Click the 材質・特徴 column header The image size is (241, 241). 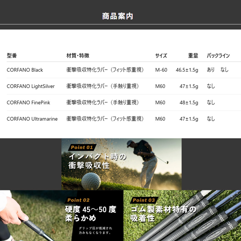(78, 55)
